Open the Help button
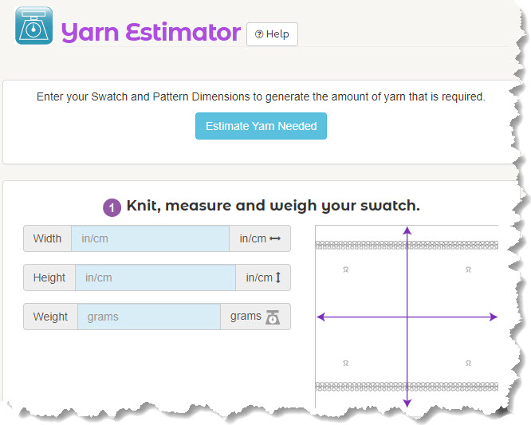This screenshot has height=425, width=531. [272, 34]
